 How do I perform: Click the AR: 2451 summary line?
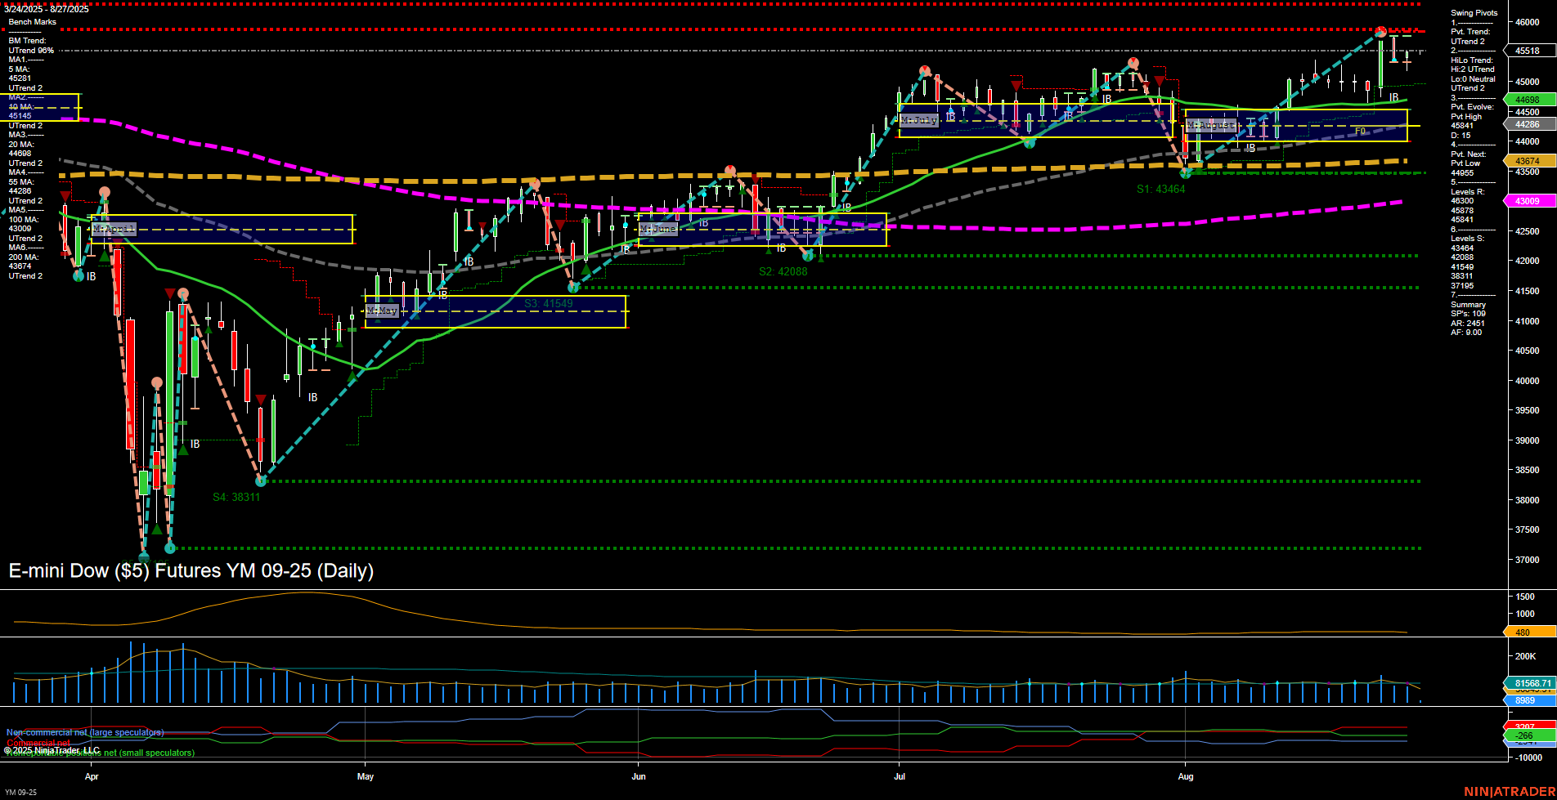(x=1468, y=324)
